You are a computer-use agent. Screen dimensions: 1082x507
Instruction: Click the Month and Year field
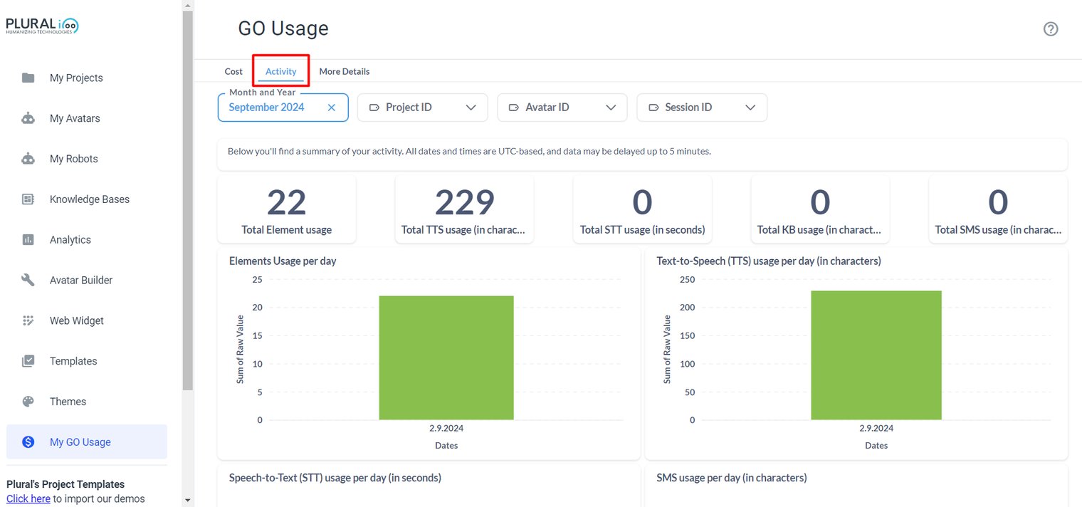pos(283,108)
